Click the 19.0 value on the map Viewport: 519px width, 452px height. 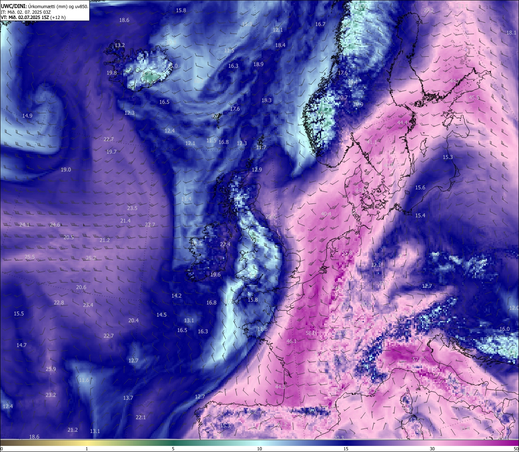(66, 170)
